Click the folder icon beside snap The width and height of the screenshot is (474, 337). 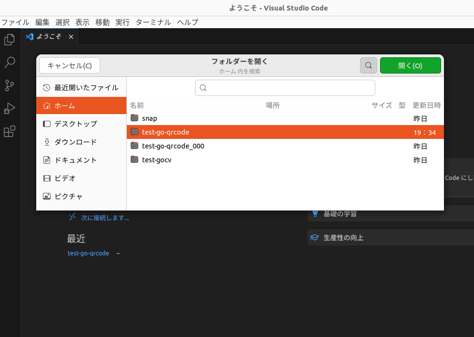[x=134, y=118]
